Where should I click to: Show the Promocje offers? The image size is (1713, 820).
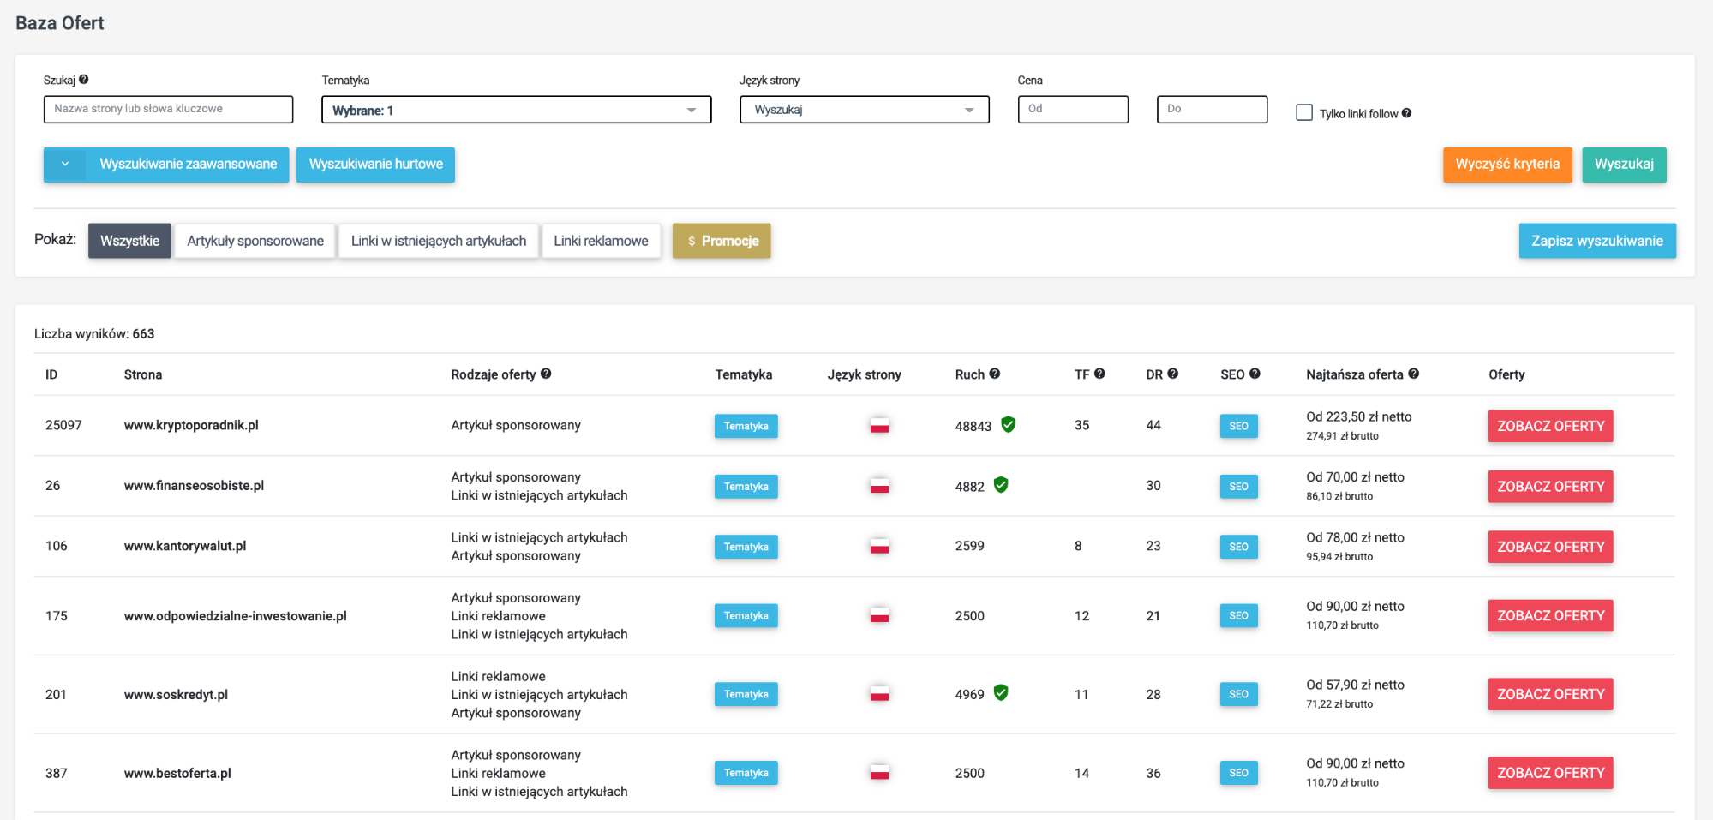[x=722, y=241]
